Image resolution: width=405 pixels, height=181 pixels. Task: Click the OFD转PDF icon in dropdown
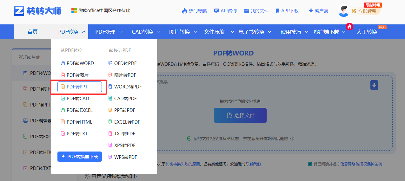coord(110,63)
